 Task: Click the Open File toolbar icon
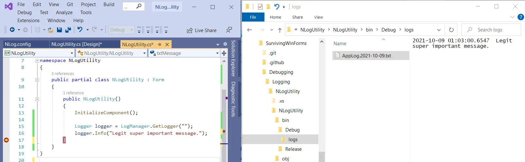point(50,30)
